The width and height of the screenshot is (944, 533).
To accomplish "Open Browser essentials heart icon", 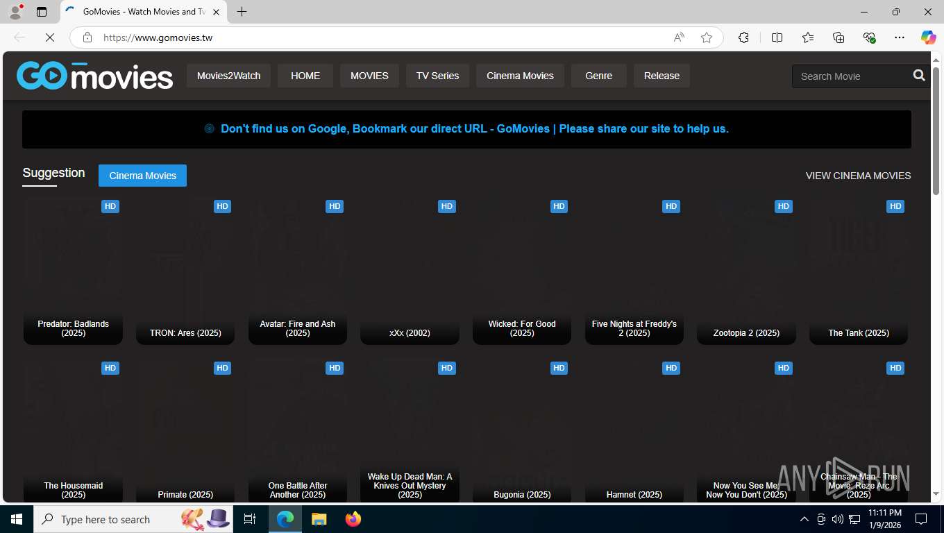I will click(869, 37).
